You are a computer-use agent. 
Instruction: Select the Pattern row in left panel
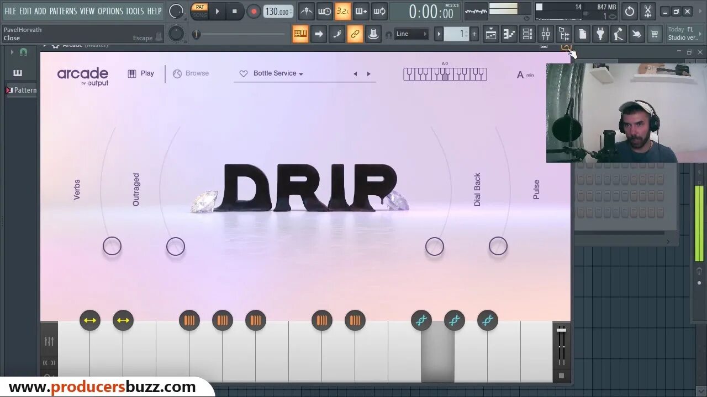click(x=22, y=90)
